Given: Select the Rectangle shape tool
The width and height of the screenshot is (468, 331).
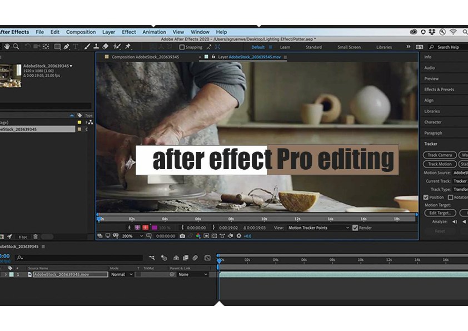Looking at the screenshot, I should click(57, 47).
